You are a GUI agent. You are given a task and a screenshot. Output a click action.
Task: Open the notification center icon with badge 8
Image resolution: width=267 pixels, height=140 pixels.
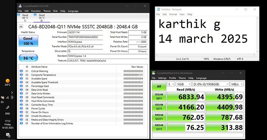point(8,135)
